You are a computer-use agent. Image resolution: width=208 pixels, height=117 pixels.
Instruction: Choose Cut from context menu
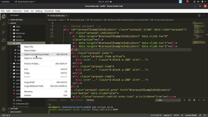45,69
